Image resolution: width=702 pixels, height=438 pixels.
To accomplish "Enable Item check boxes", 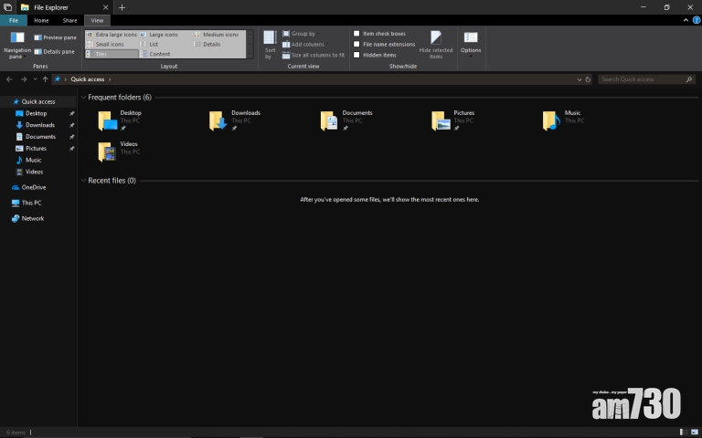I will (357, 34).
